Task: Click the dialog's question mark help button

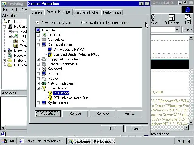Action: (x=142, y=3)
